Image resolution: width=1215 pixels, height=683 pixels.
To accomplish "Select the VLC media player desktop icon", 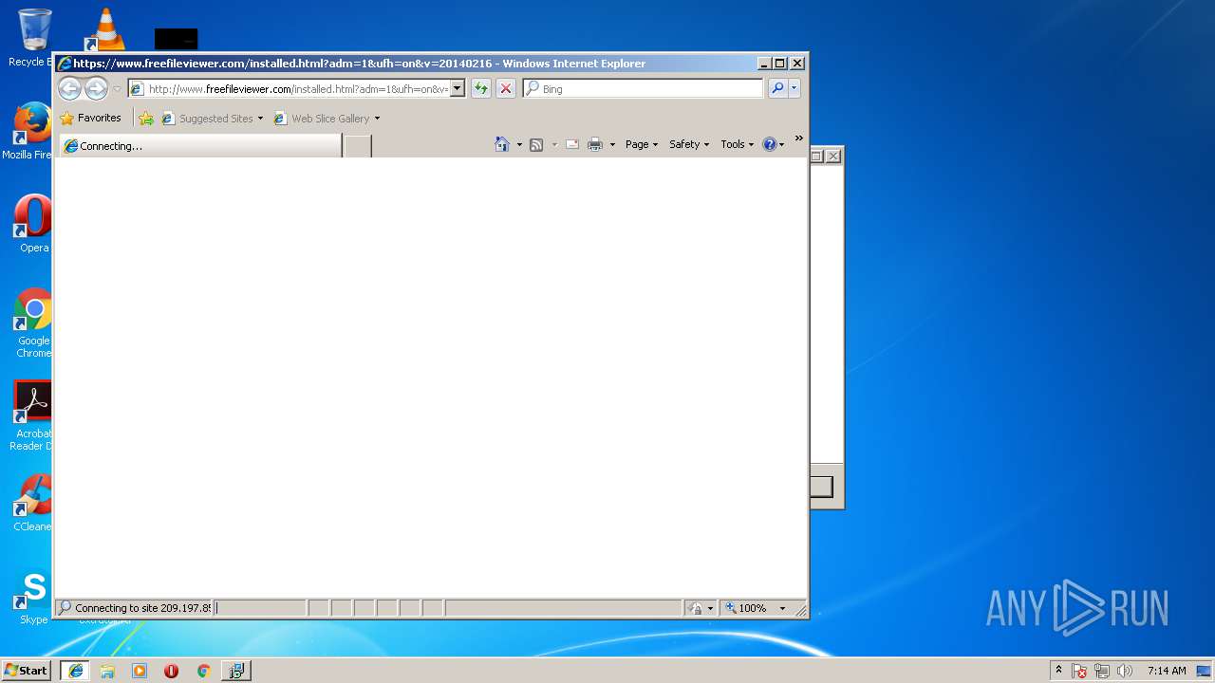I will point(105,28).
